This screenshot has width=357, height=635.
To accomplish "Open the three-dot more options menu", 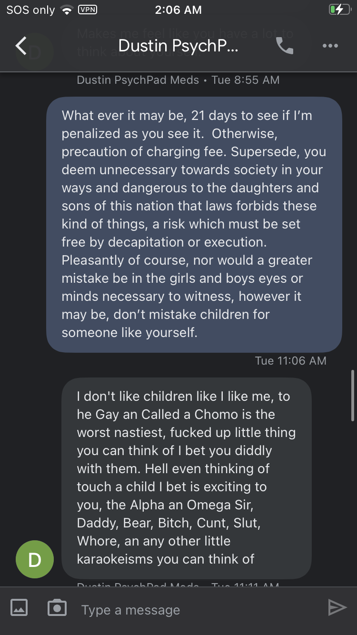I will [x=330, y=46].
